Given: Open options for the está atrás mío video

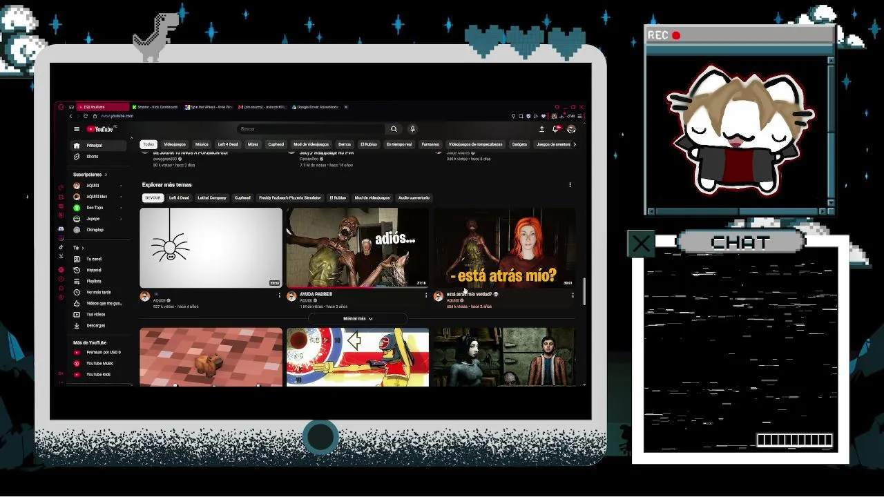Looking at the screenshot, I should pyautogui.click(x=573, y=295).
